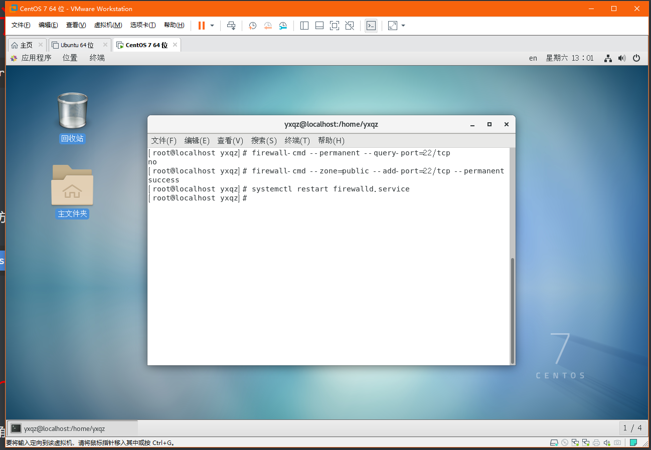Open the VMware 帮助(H) menu
The image size is (651, 450).
click(174, 25)
